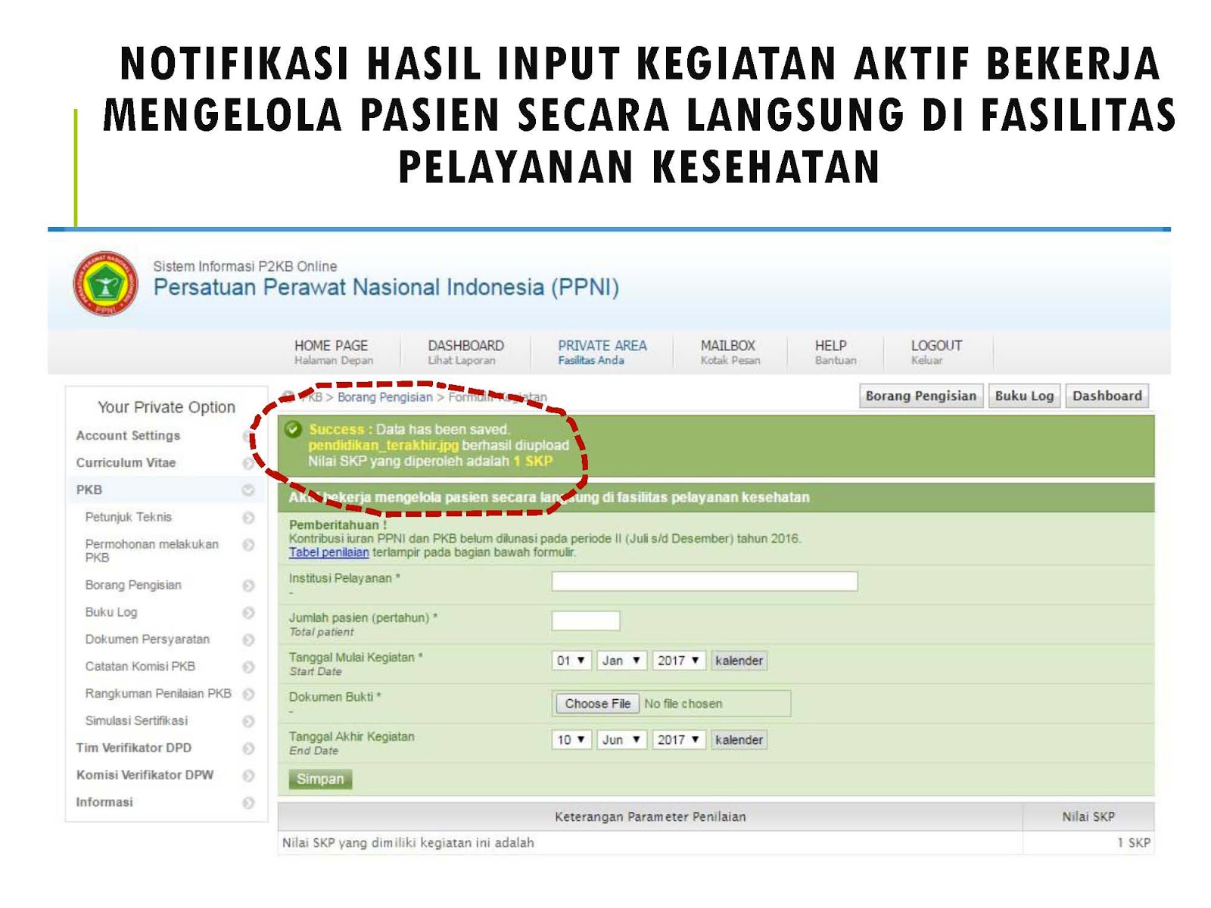Open PRIVATE AREA menu item
Viewport: 1211px width, 908px height.
(x=602, y=352)
